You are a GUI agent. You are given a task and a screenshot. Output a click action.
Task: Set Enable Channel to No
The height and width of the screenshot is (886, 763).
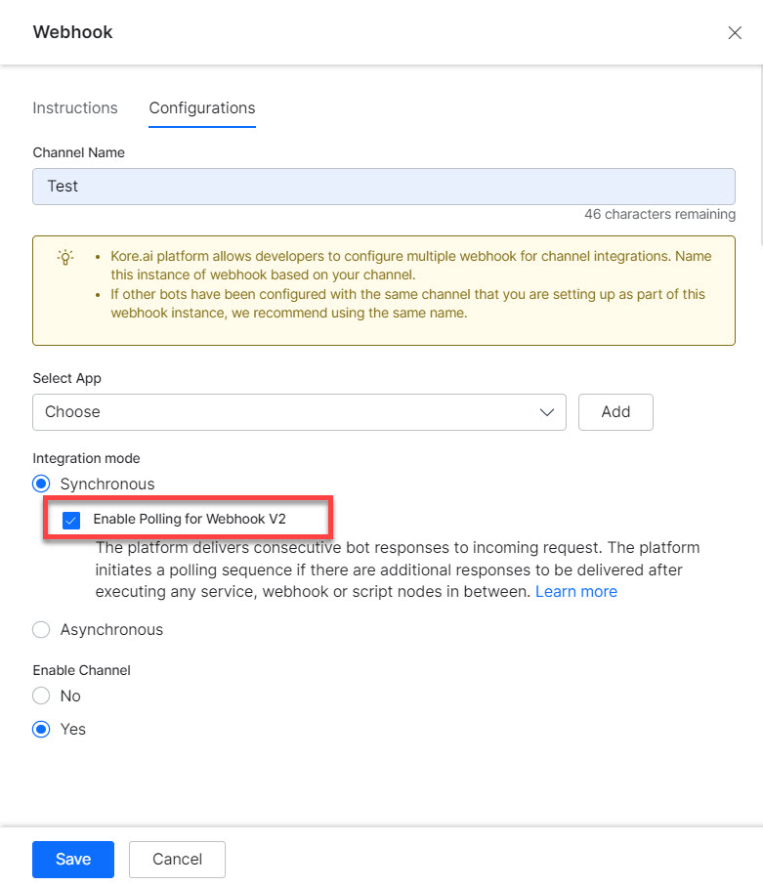tap(41, 696)
